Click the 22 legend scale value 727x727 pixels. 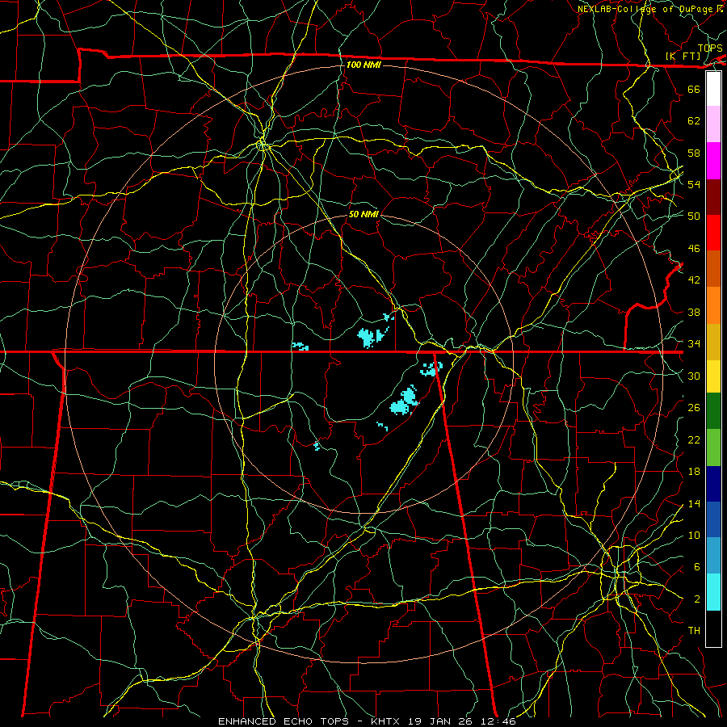click(694, 439)
